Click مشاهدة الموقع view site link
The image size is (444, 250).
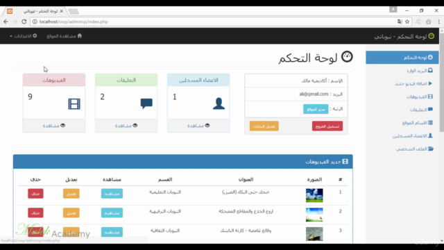65,36
